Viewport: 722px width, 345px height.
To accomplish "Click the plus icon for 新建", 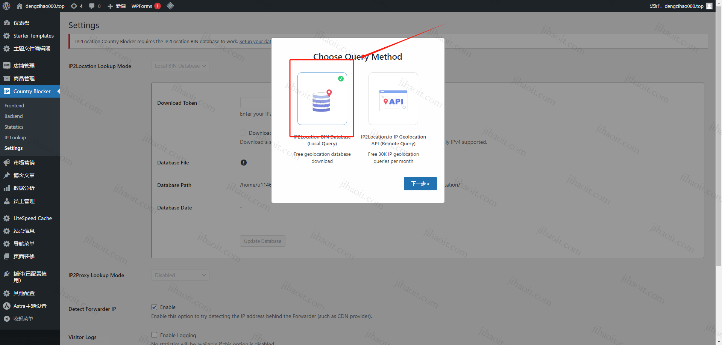I will (110, 6).
